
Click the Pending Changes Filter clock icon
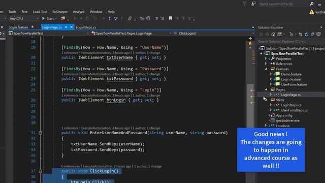tap(291, 34)
